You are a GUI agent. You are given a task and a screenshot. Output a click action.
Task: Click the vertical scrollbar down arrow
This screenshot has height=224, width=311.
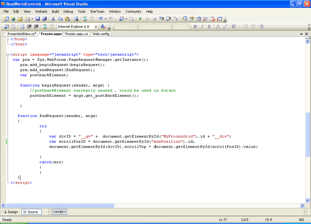click(x=308, y=200)
